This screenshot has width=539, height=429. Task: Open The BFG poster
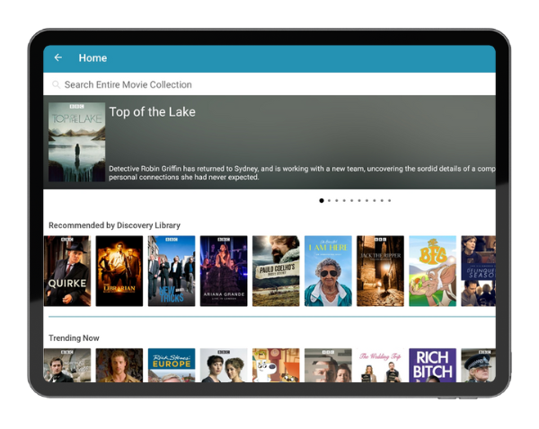pyautogui.click(x=433, y=271)
